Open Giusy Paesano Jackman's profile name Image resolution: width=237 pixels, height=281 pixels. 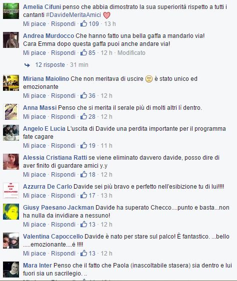coord(58,207)
